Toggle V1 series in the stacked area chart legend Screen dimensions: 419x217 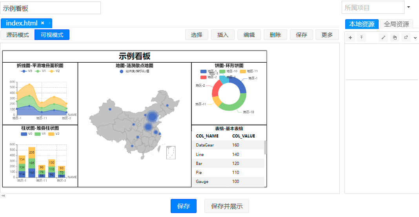40,71
